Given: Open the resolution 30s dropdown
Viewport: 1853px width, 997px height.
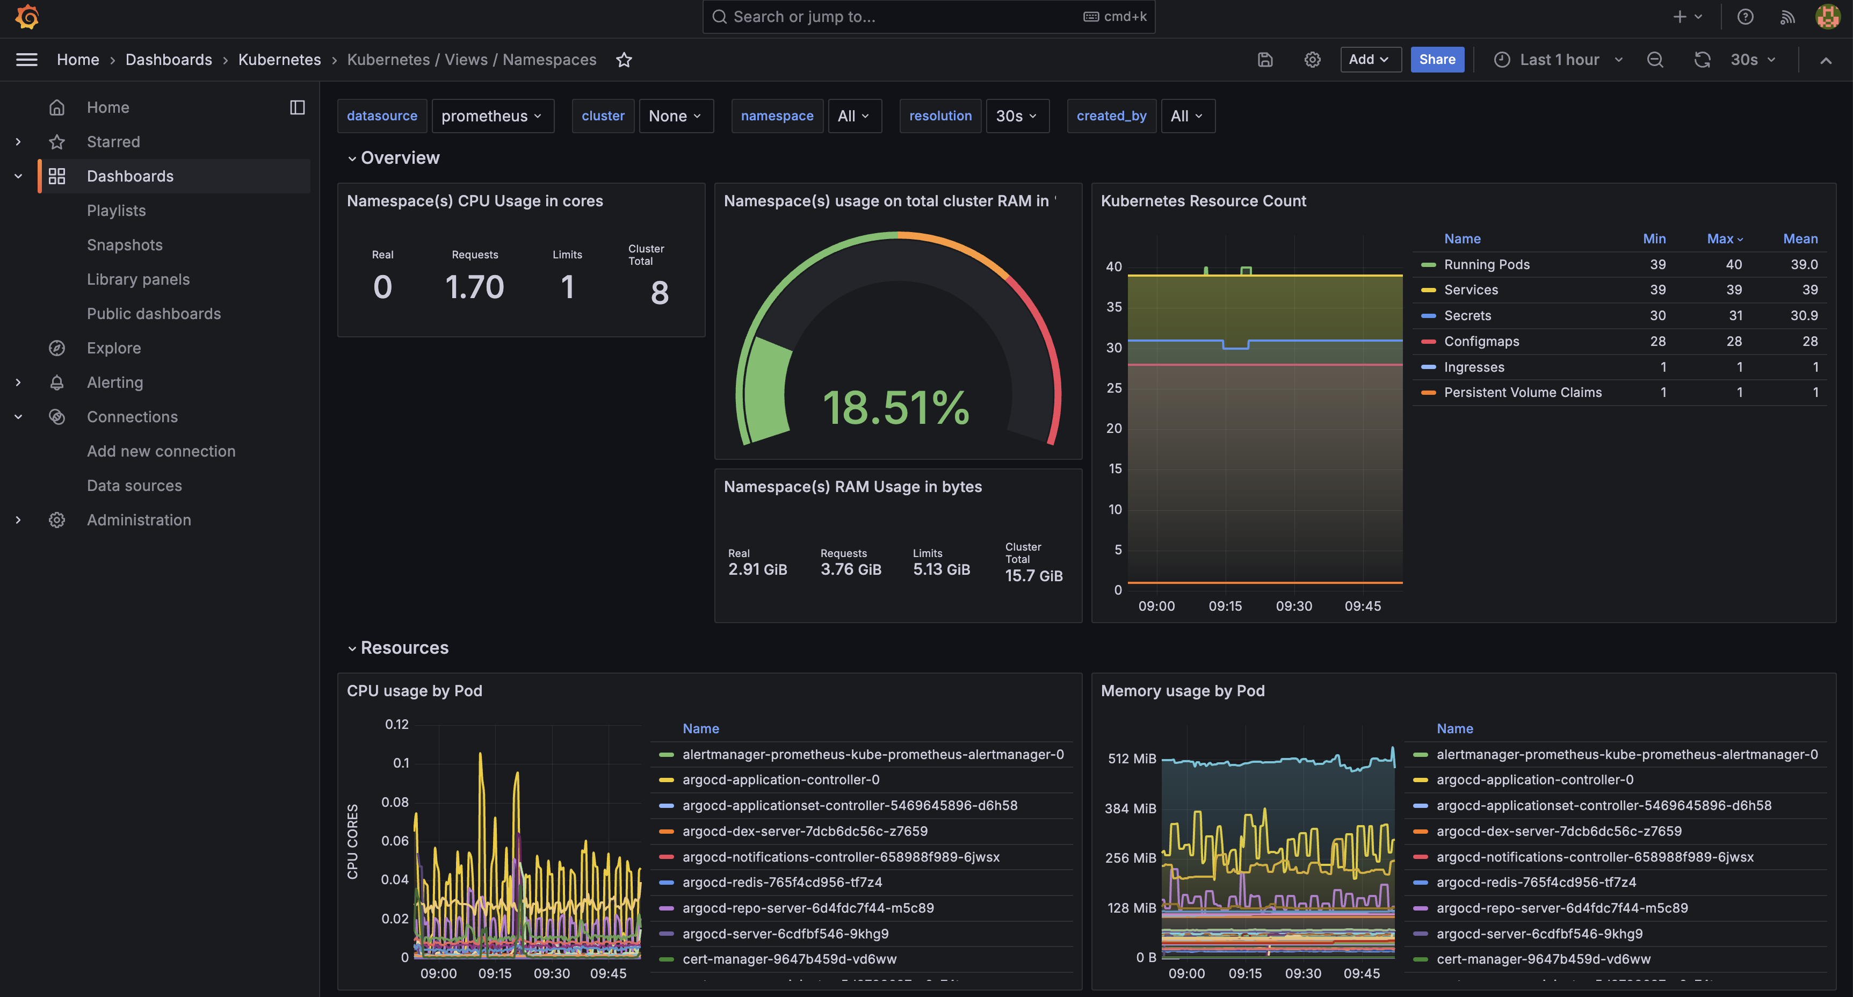Looking at the screenshot, I should [1017, 116].
